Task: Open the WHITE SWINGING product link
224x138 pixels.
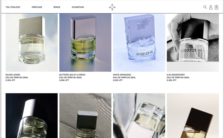Action: pyautogui.click(x=122, y=75)
